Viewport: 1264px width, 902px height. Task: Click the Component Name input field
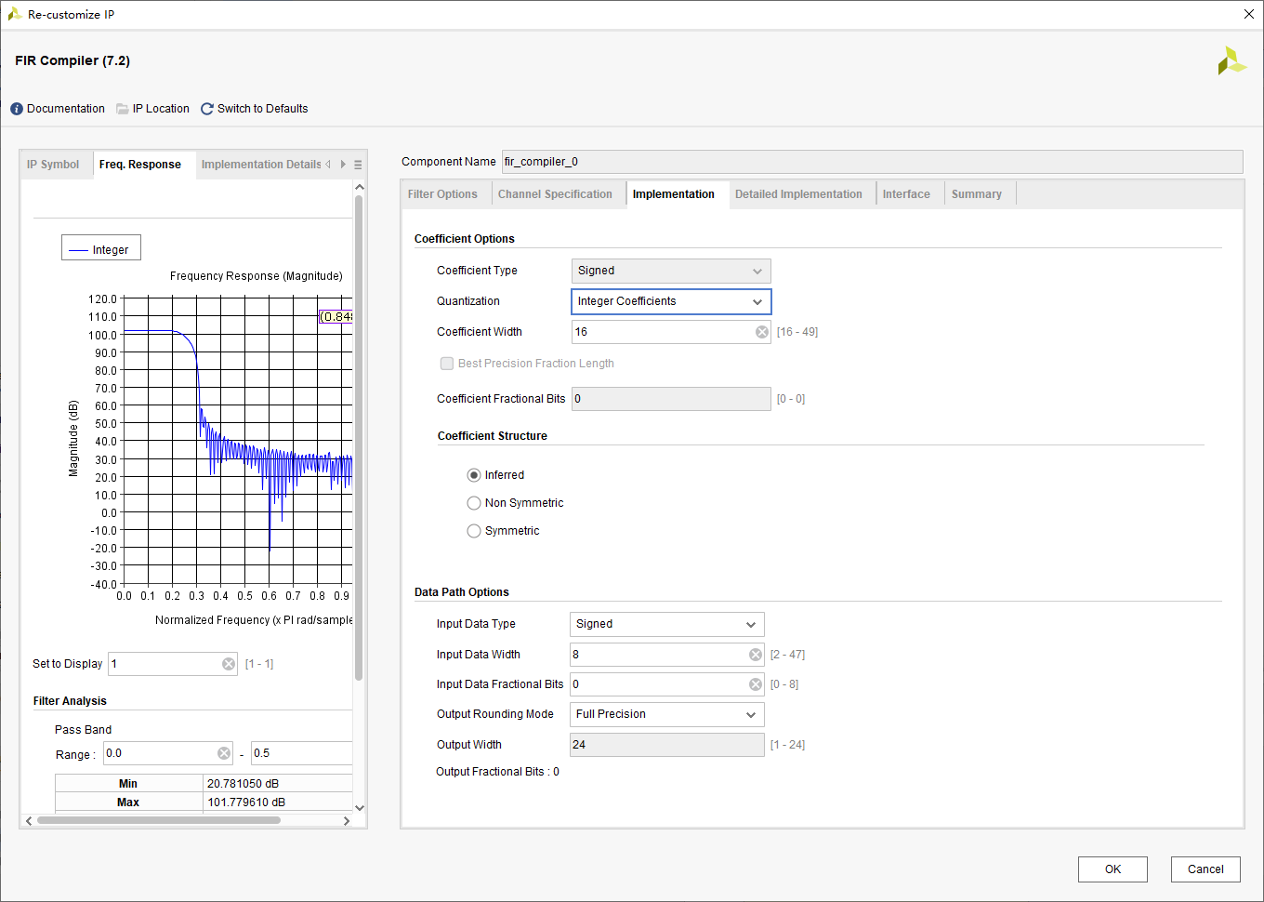coord(872,162)
